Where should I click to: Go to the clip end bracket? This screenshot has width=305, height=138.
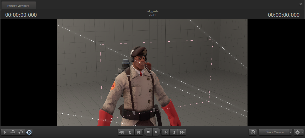tap(174, 133)
